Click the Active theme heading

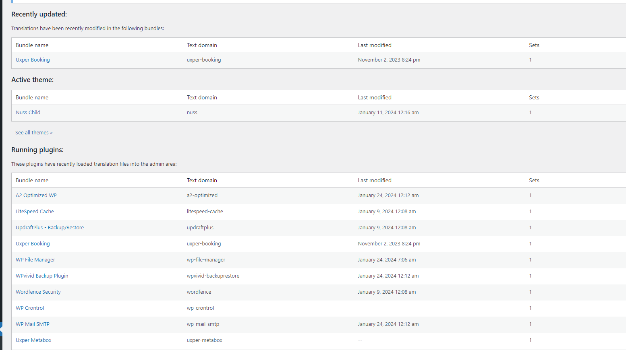(x=32, y=80)
